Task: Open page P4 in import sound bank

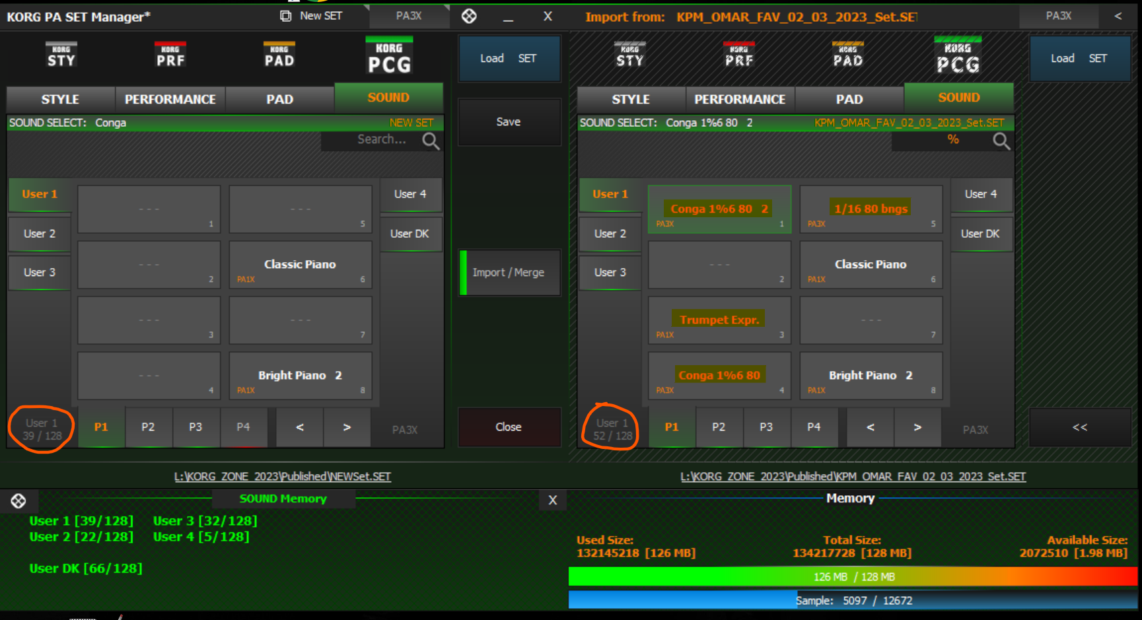Action: 814,427
